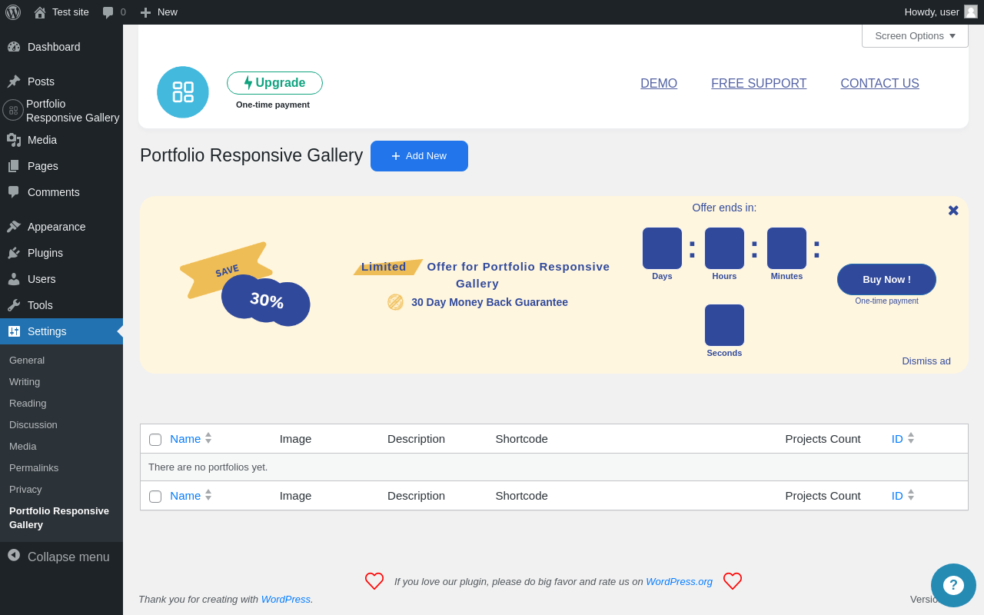Screen dimensions: 984x615
Task: Sort by Name in table header
Action: click(x=191, y=438)
